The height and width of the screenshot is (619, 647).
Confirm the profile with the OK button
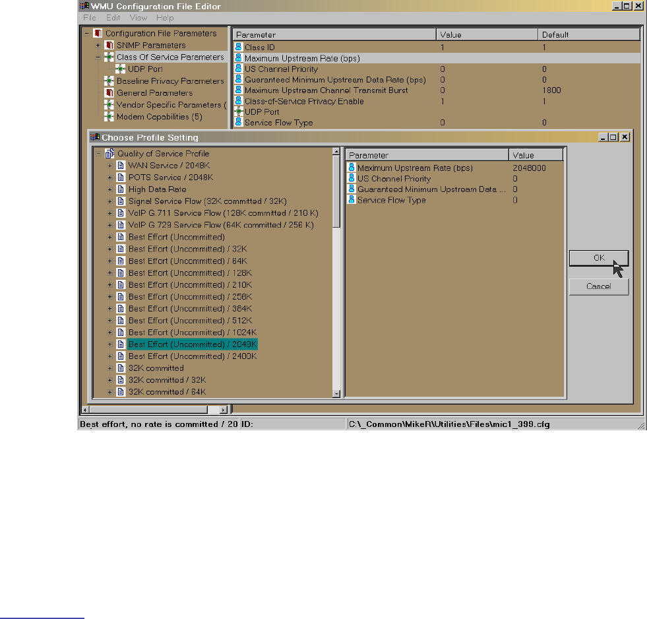599,258
